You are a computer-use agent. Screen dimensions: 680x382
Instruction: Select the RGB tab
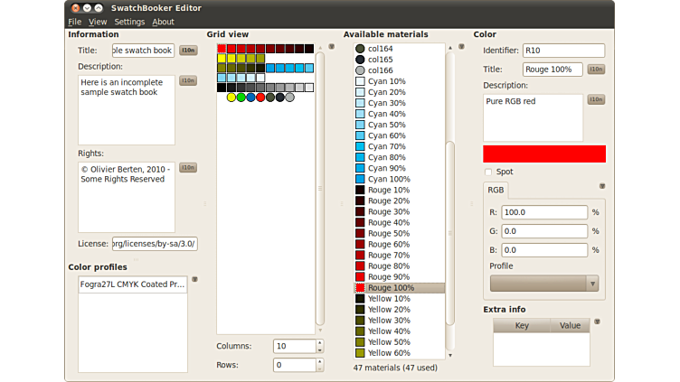click(x=496, y=191)
